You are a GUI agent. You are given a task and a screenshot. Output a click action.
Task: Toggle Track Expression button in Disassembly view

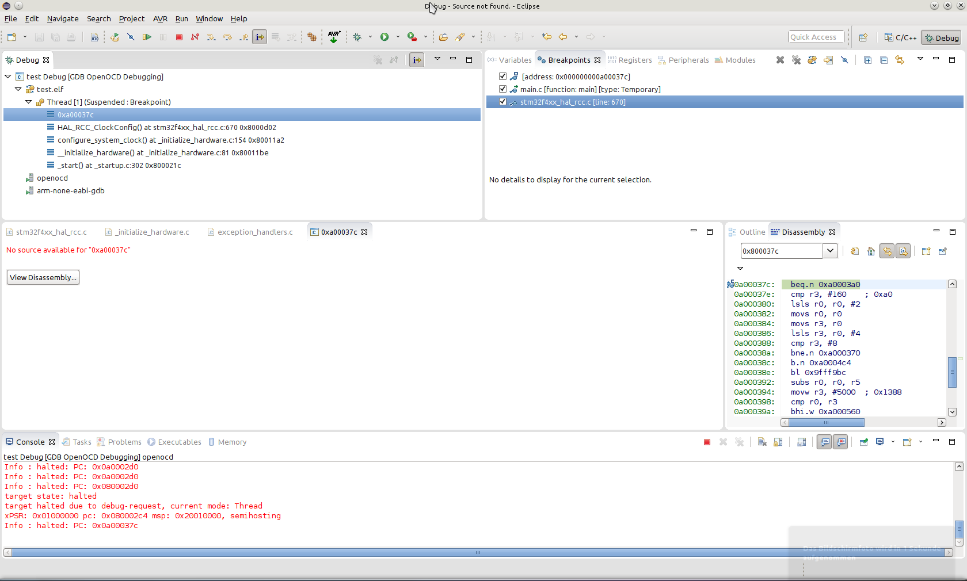[903, 251]
